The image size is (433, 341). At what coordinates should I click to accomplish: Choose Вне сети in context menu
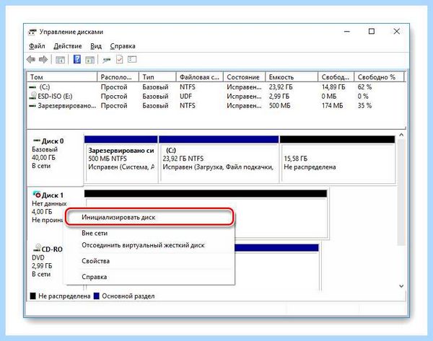pyautogui.click(x=149, y=233)
